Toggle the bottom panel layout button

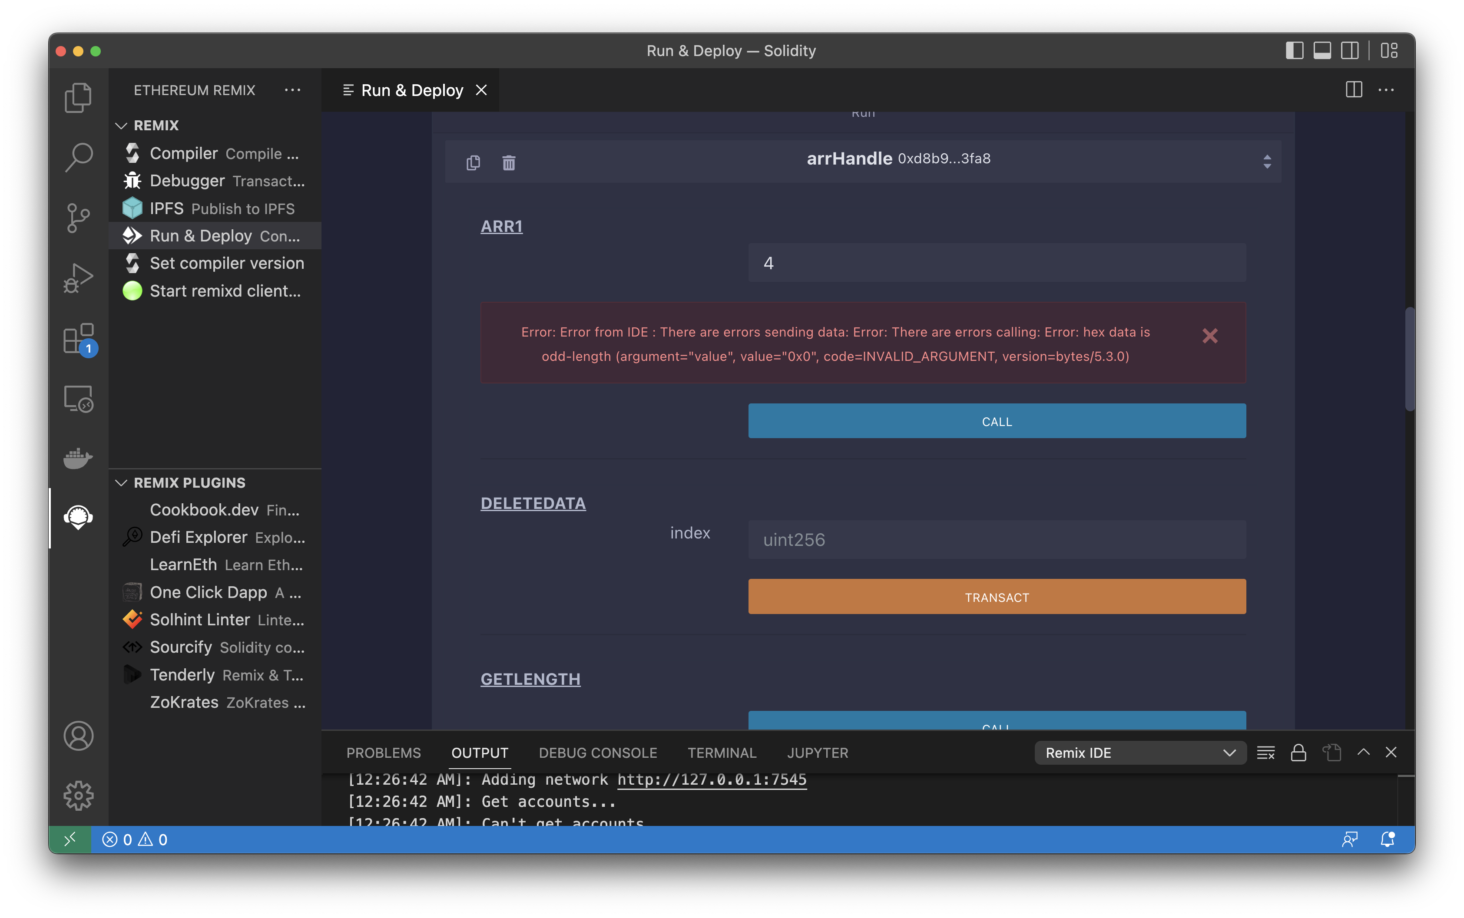coord(1322,50)
